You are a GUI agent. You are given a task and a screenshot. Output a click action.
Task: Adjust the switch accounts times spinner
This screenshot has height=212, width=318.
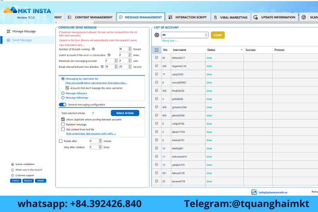tap(130, 55)
